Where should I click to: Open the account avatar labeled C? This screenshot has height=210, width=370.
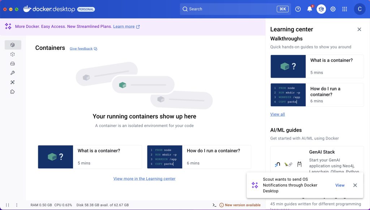click(x=360, y=9)
